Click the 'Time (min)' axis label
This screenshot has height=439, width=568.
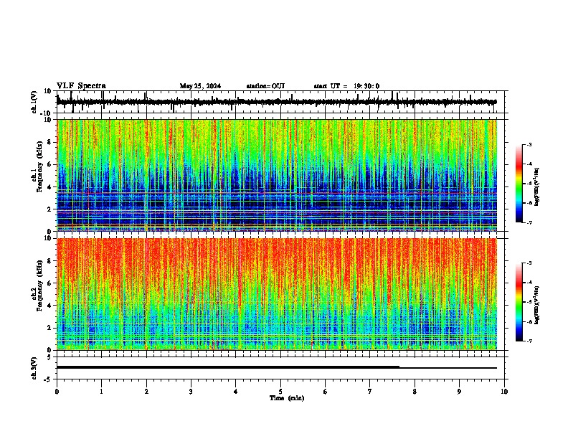click(287, 398)
